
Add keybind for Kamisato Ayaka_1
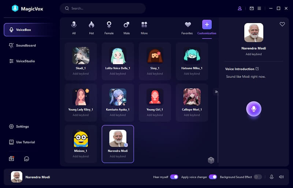click(x=118, y=115)
